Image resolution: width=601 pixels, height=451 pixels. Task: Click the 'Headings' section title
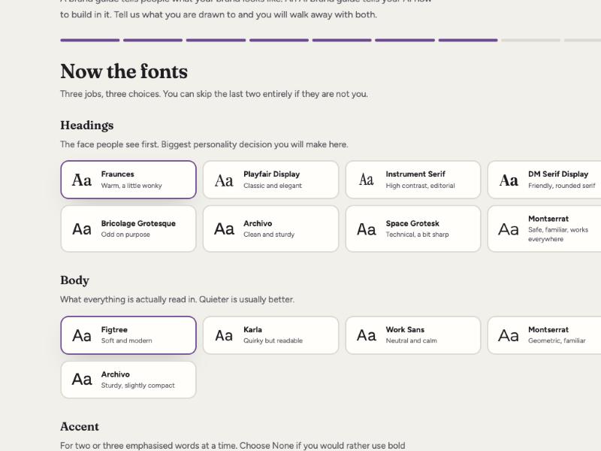(x=87, y=126)
